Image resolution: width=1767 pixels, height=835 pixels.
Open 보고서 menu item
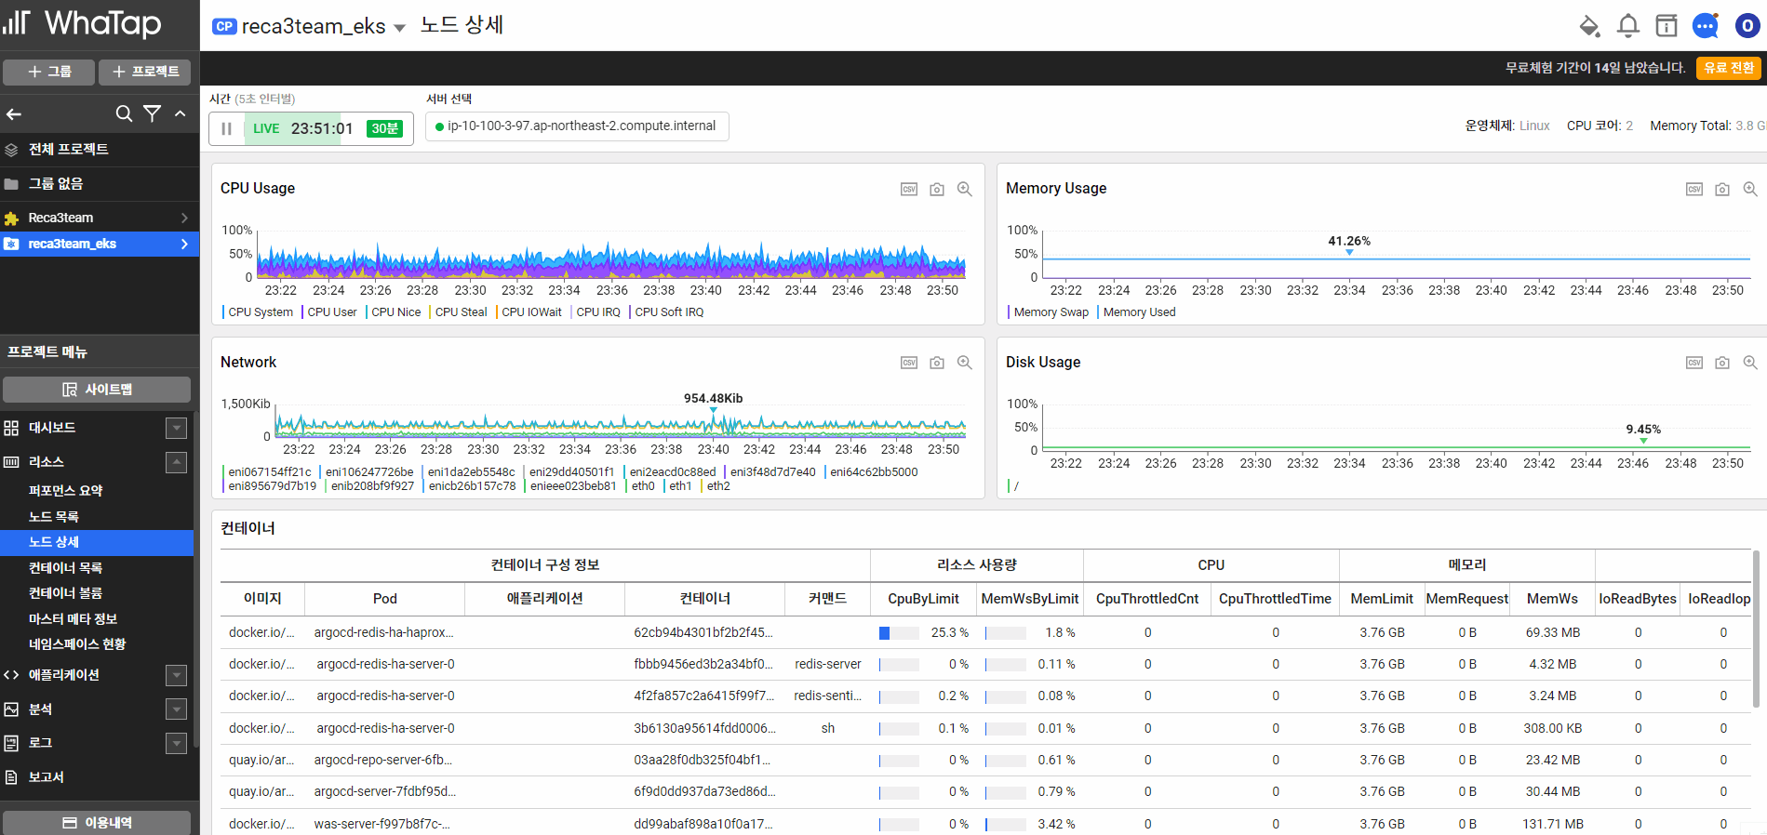pos(47,777)
